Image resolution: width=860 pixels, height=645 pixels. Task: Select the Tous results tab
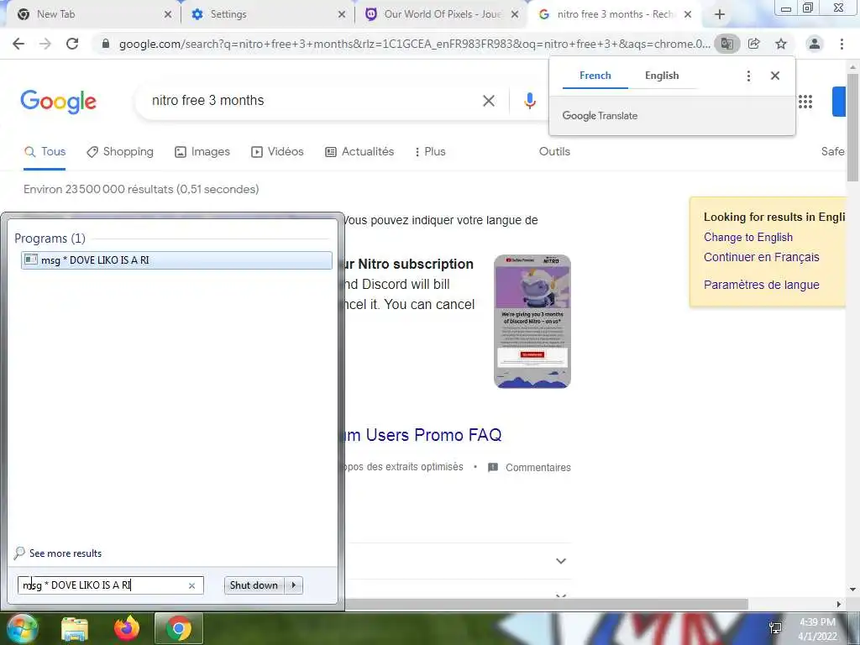(x=45, y=152)
